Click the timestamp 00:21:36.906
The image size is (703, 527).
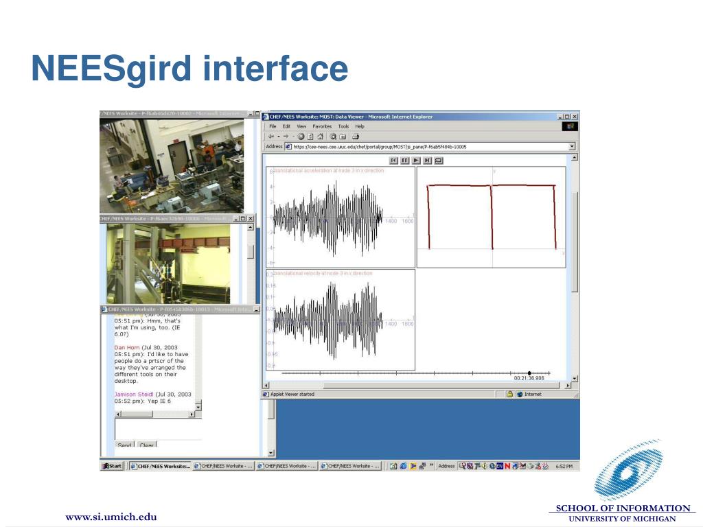click(x=529, y=378)
